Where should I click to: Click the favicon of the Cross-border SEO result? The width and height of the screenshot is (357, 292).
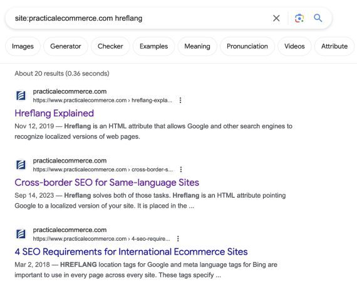(21, 164)
